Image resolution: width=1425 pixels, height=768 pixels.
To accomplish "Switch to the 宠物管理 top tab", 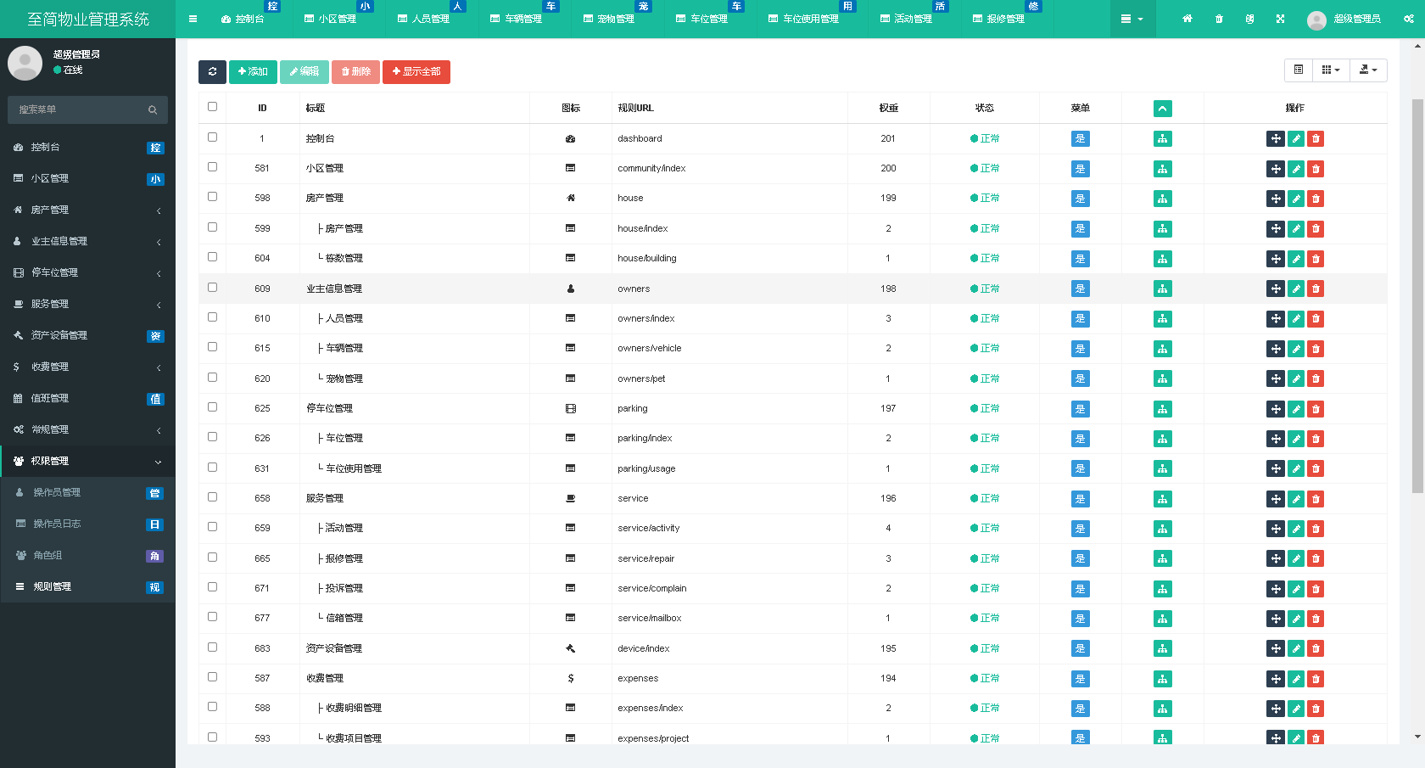I will pos(615,19).
